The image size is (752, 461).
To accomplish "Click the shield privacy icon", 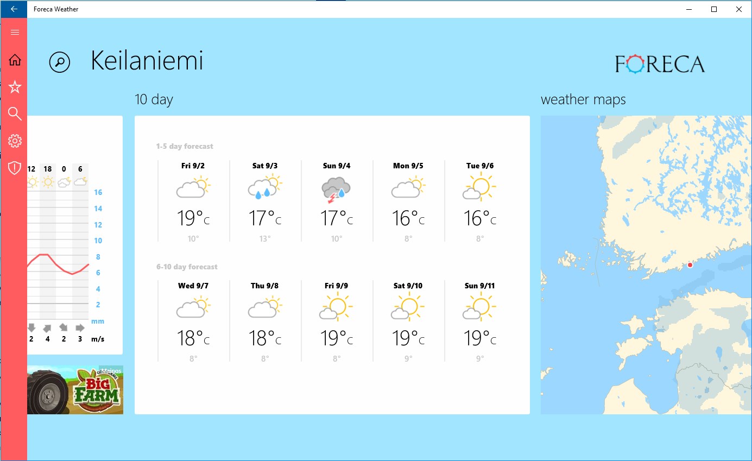I will 15,168.
